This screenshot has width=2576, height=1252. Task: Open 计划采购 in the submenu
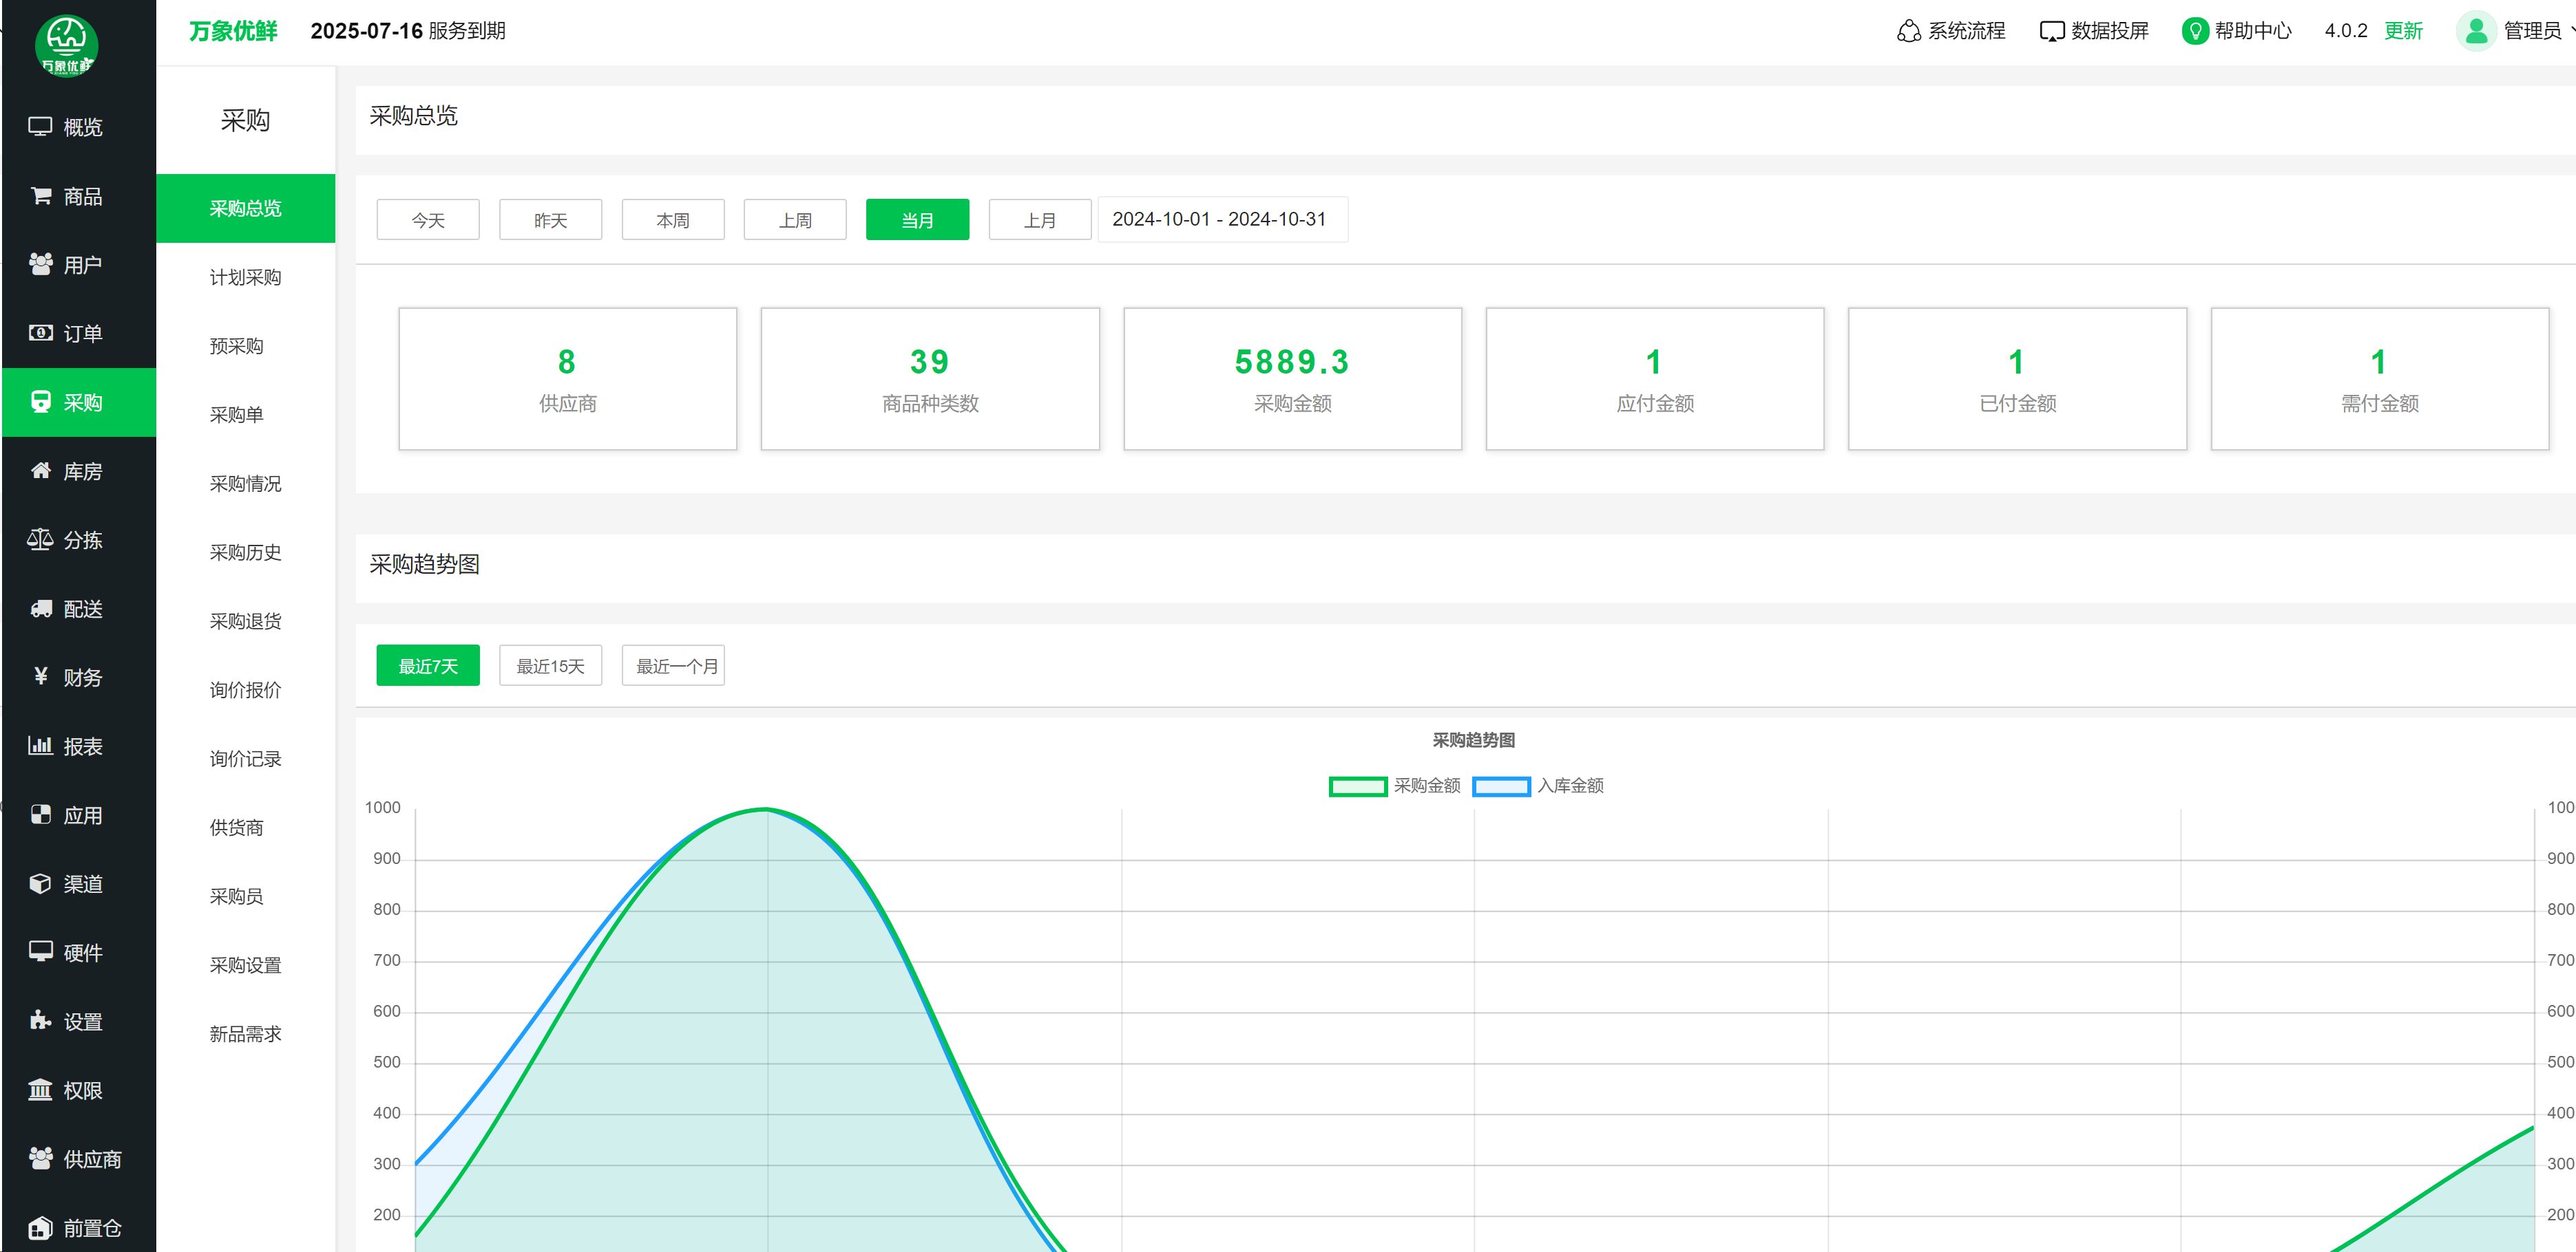coord(245,277)
